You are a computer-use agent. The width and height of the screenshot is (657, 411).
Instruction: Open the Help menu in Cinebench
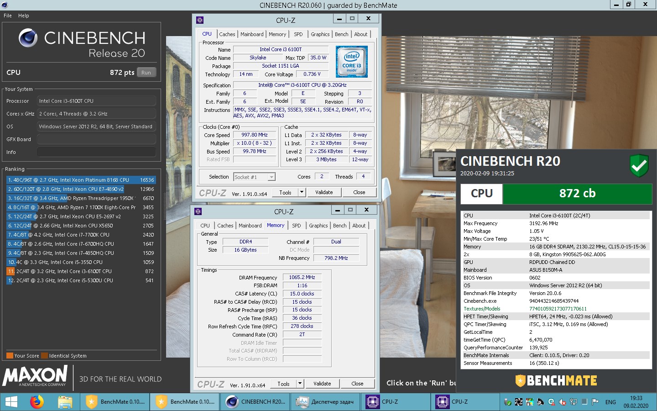coord(24,16)
